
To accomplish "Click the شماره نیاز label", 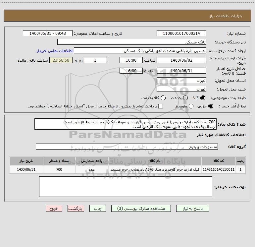I will tap(236, 34).
